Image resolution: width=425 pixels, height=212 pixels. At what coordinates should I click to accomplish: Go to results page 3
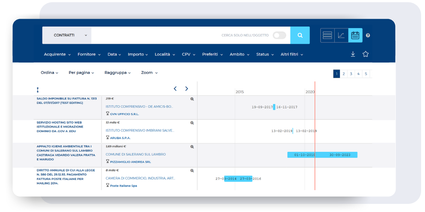point(351,74)
